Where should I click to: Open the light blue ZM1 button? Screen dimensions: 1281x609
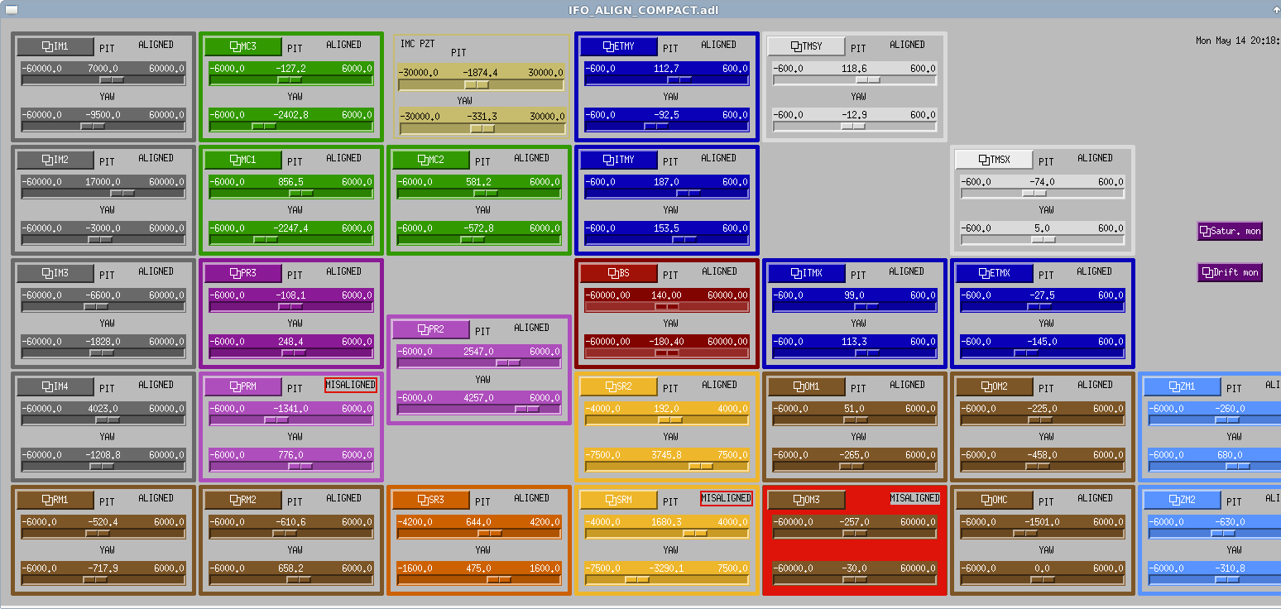click(1183, 387)
